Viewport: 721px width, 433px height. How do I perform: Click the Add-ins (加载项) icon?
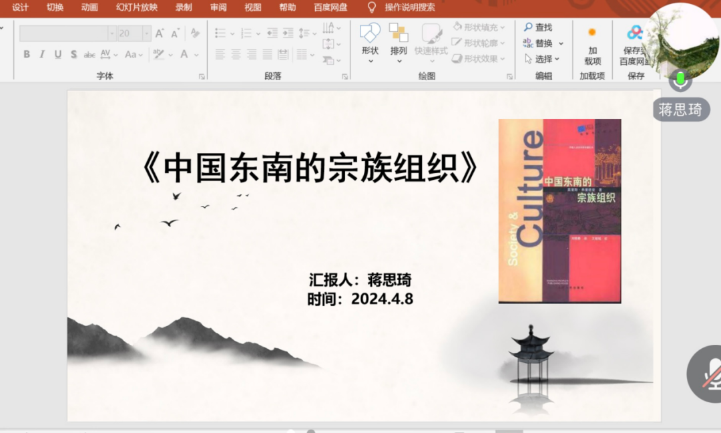pyautogui.click(x=591, y=33)
